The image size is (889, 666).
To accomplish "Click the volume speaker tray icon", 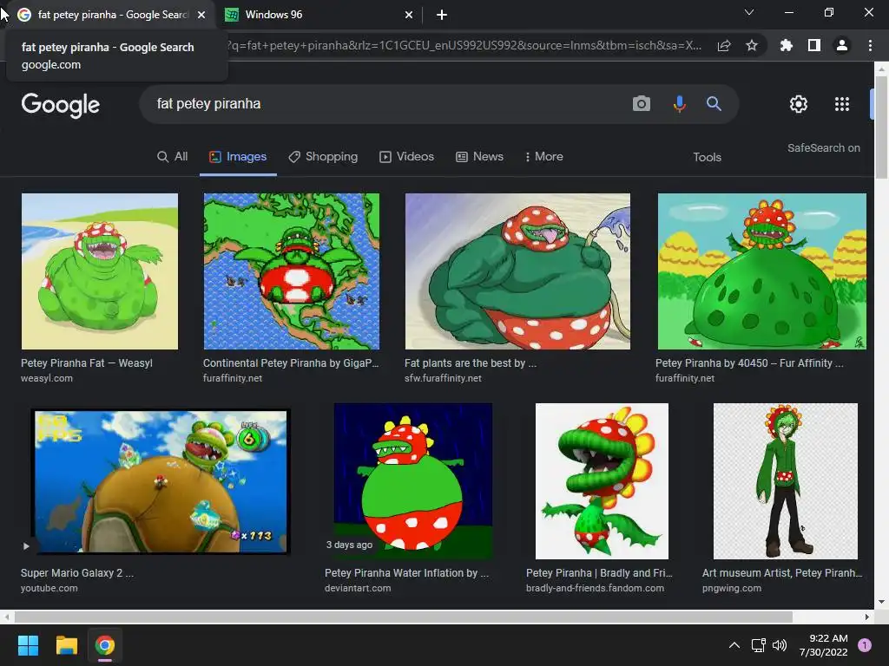I will (x=780, y=645).
